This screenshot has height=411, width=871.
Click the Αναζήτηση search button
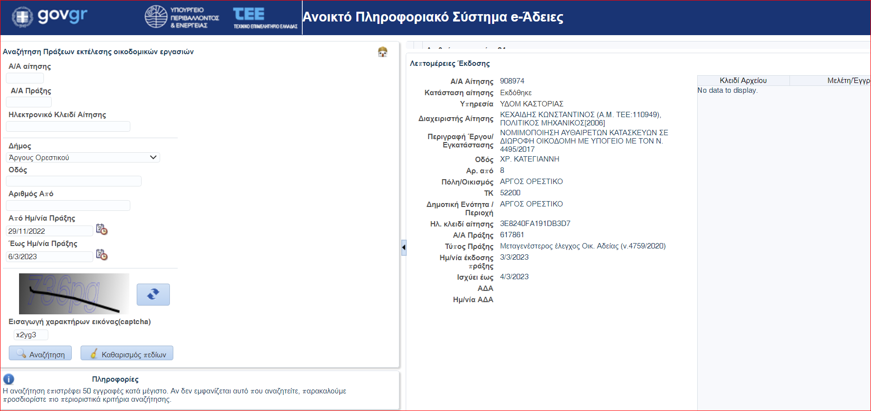pyautogui.click(x=41, y=353)
